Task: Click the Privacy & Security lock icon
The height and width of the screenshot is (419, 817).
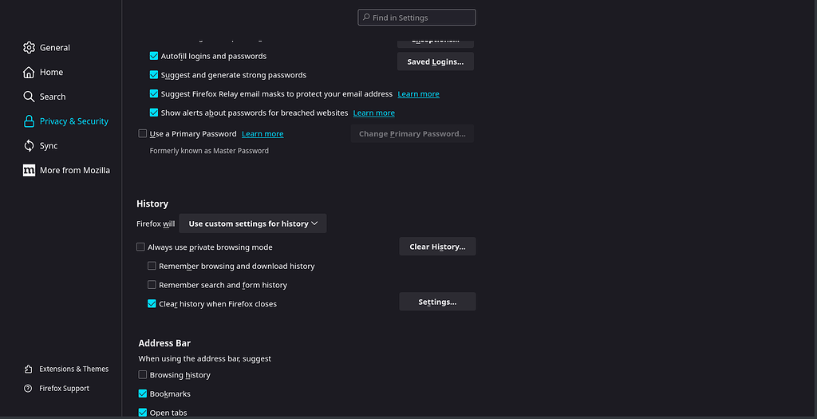Action: (x=29, y=121)
